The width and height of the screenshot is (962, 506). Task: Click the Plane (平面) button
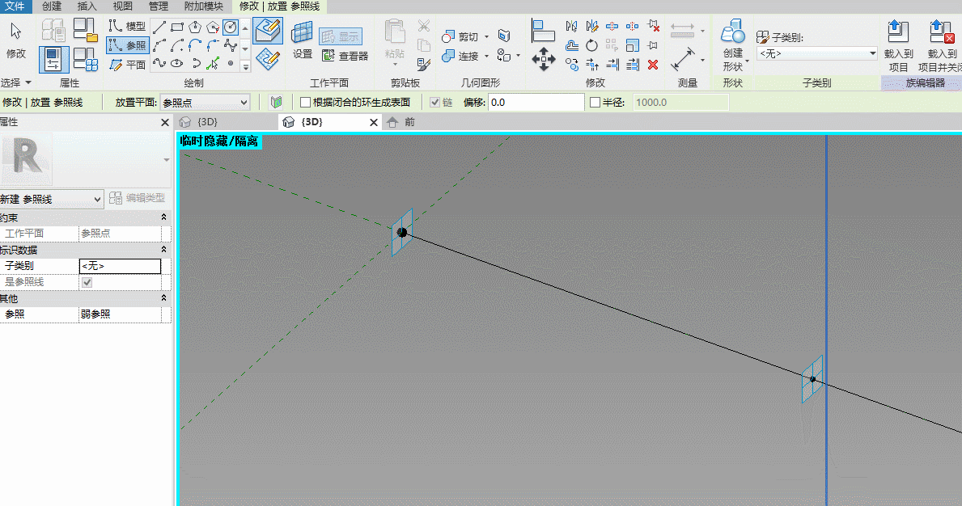(128, 65)
